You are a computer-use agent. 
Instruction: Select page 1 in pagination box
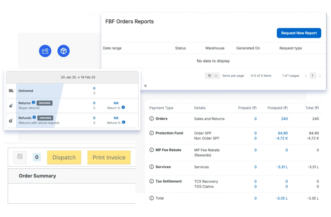pos(312,76)
